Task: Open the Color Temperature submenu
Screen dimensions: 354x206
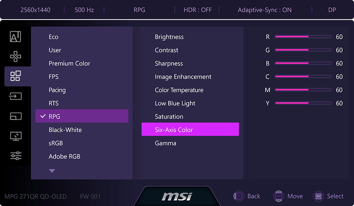Action: 179,90
